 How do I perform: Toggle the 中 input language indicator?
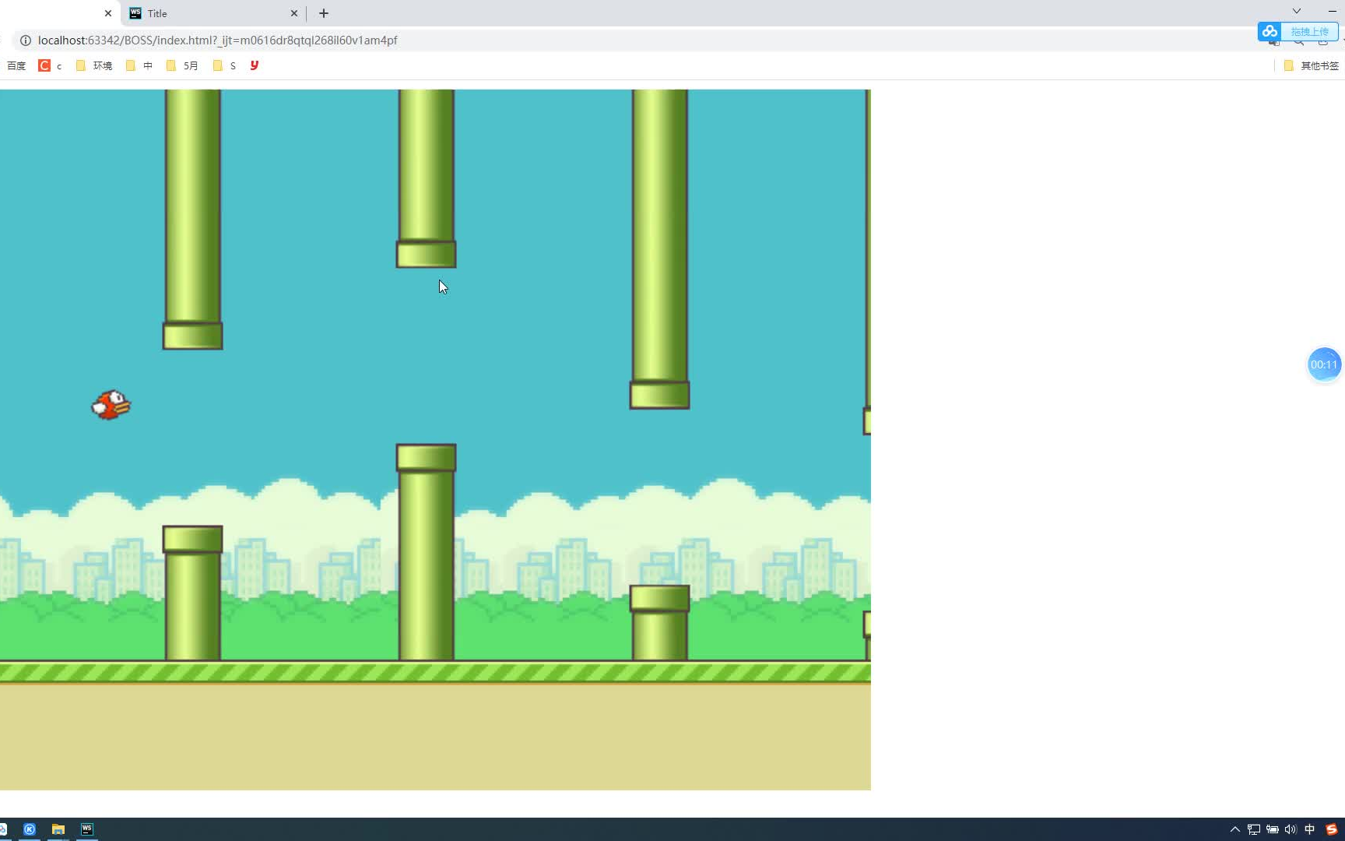click(1310, 829)
